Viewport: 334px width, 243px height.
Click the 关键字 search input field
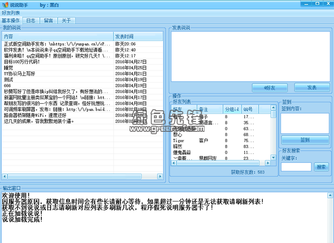[296, 167]
